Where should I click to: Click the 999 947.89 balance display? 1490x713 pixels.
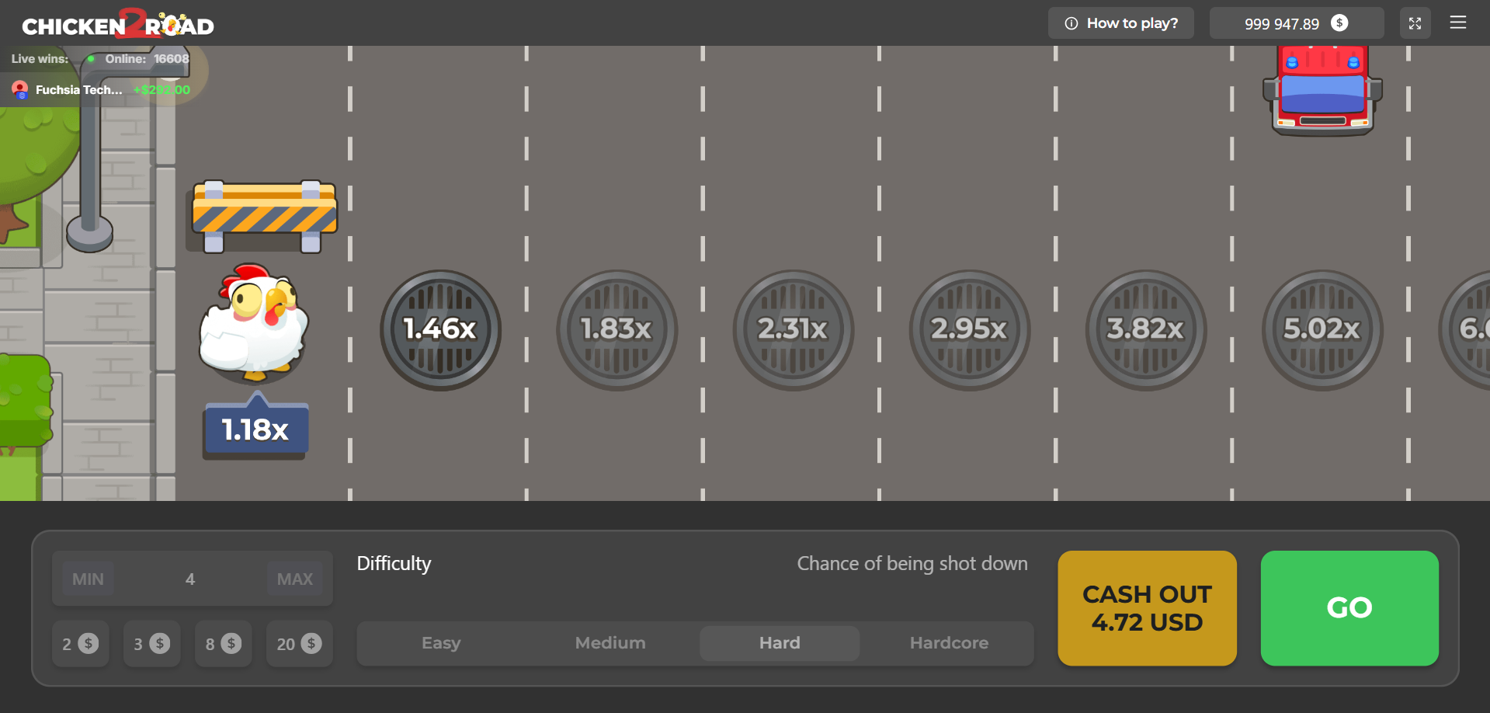point(1296,23)
